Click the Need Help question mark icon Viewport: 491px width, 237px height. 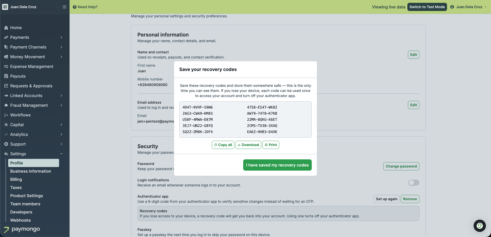pyautogui.click(x=75, y=7)
